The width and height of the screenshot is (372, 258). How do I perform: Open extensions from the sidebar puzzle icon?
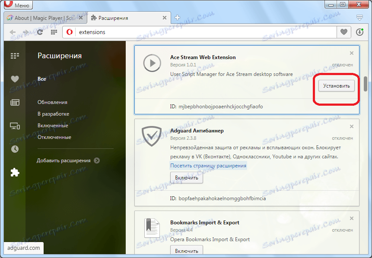(x=15, y=172)
